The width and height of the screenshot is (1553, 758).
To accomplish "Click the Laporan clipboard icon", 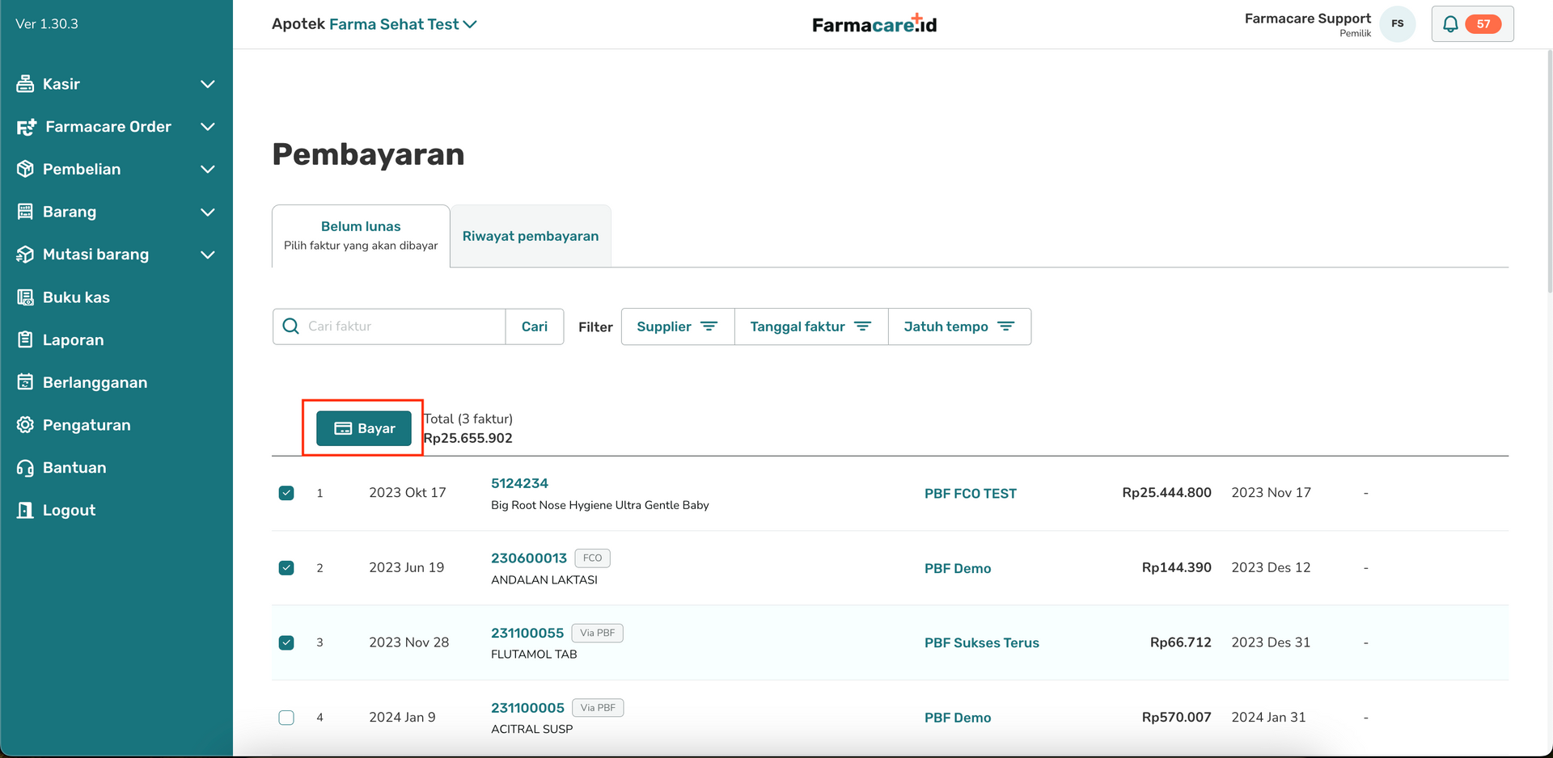I will click(25, 339).
